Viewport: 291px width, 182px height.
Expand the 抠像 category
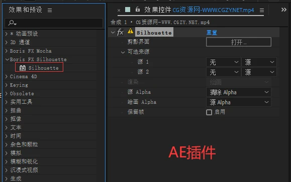click(7, 119)
